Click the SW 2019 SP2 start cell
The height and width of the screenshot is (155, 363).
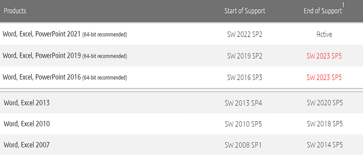click(245, 56)
